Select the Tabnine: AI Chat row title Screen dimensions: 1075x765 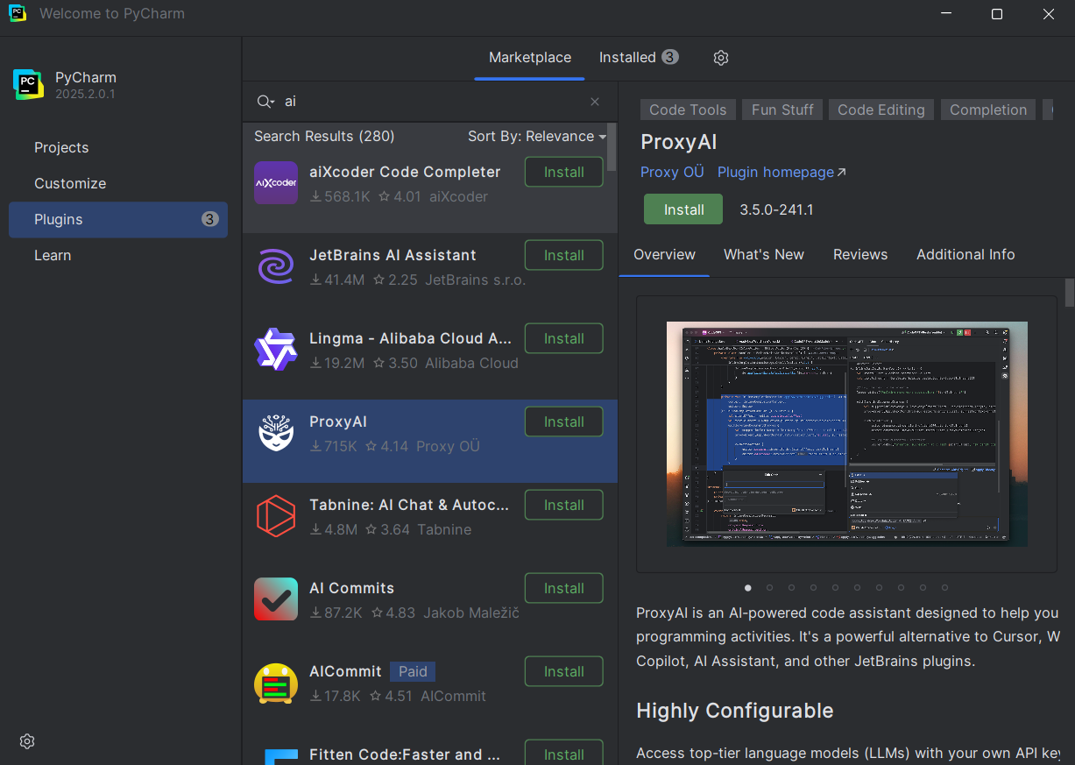point(409,506)
